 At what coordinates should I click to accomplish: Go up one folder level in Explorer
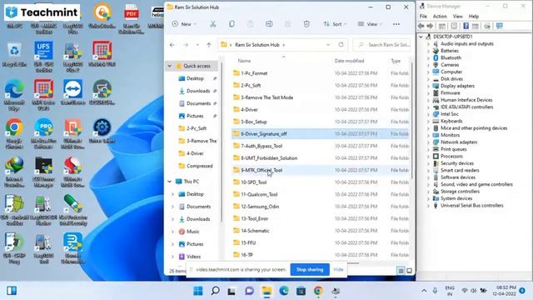click(x=209, y=44)
